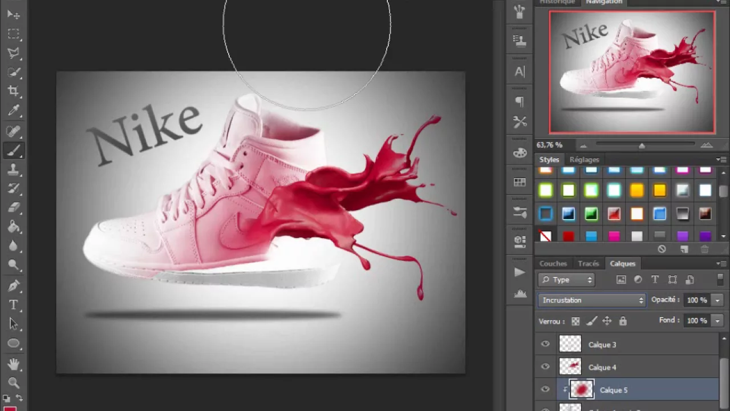
Task: Hide the Calque 5 layer
Action: click(545, 390)
